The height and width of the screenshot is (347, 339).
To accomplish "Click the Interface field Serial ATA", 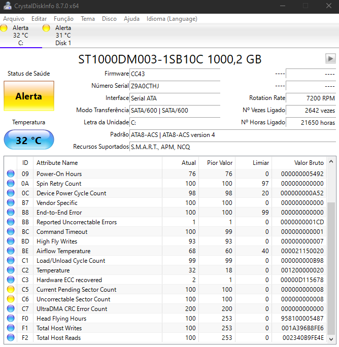I will pos(175,98).
